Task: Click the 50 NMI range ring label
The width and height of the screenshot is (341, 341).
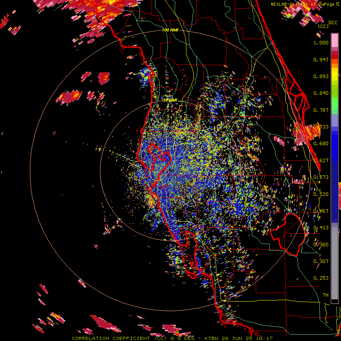Action: 170,100
